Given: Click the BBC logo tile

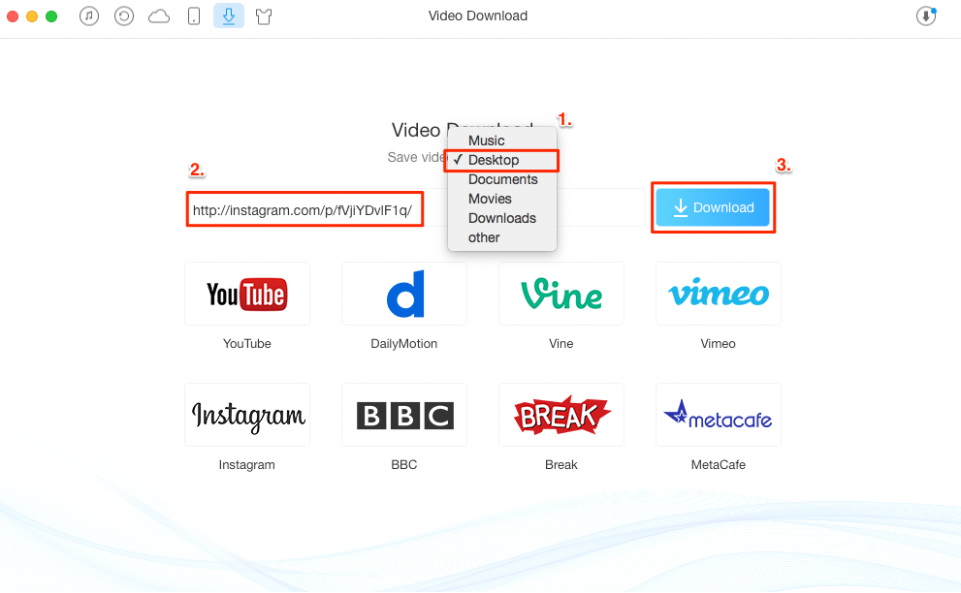Looking at the screenshot, I should 403,415.
